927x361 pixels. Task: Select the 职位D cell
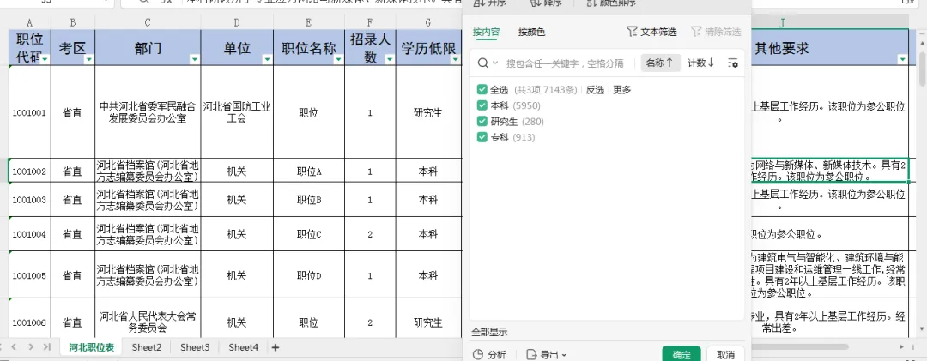(x=309, y=275)
